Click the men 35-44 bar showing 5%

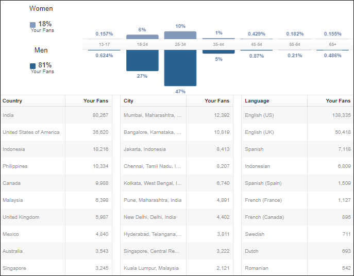click(218, 51)
